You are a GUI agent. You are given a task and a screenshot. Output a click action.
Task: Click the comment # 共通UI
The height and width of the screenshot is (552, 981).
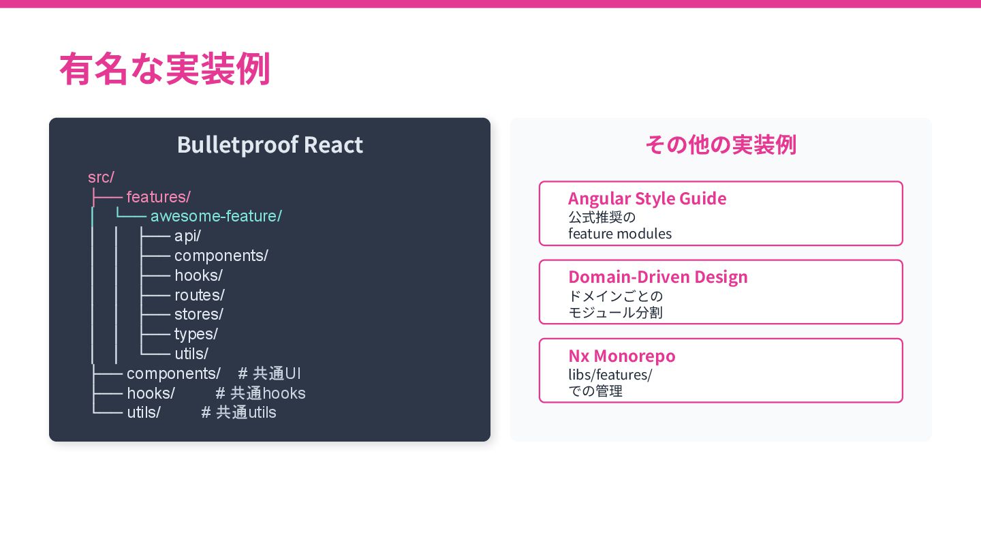(x=269, y=373)
